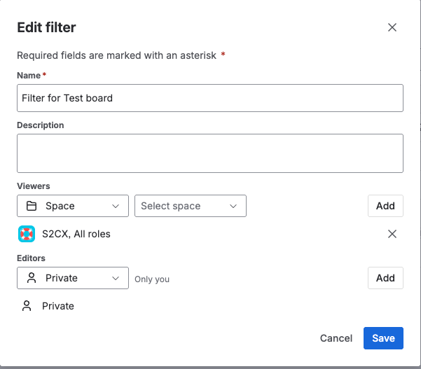Viewport: 421px width, 369px height.
Task: Select the 'S2CX, All roles' viewer entry
Action: pos(76,234)
